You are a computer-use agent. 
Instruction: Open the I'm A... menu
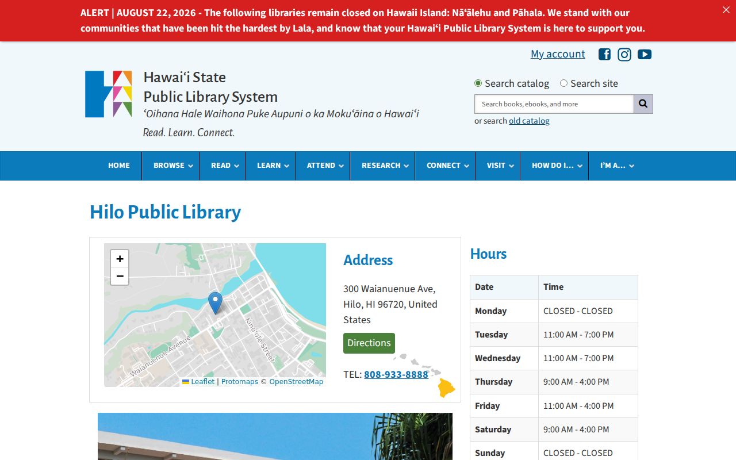tap(614, 166)
